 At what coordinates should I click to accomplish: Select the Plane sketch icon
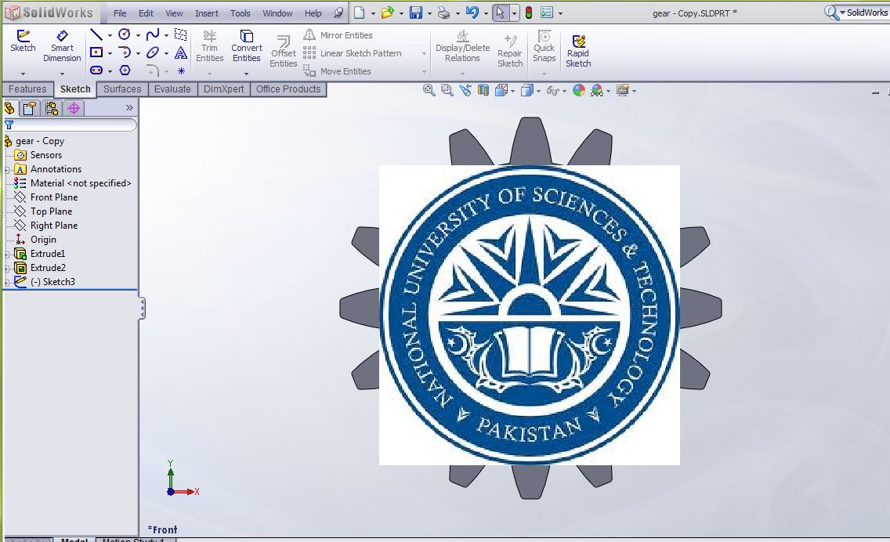(180, 34)
